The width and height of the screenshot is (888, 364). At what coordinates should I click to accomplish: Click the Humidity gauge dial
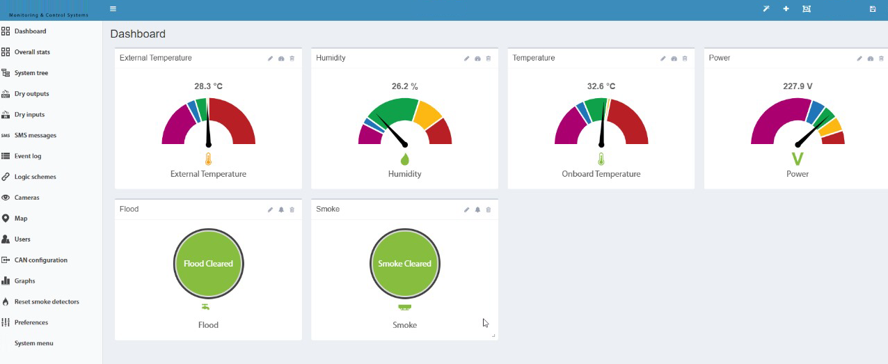click(x=405, y=121)
